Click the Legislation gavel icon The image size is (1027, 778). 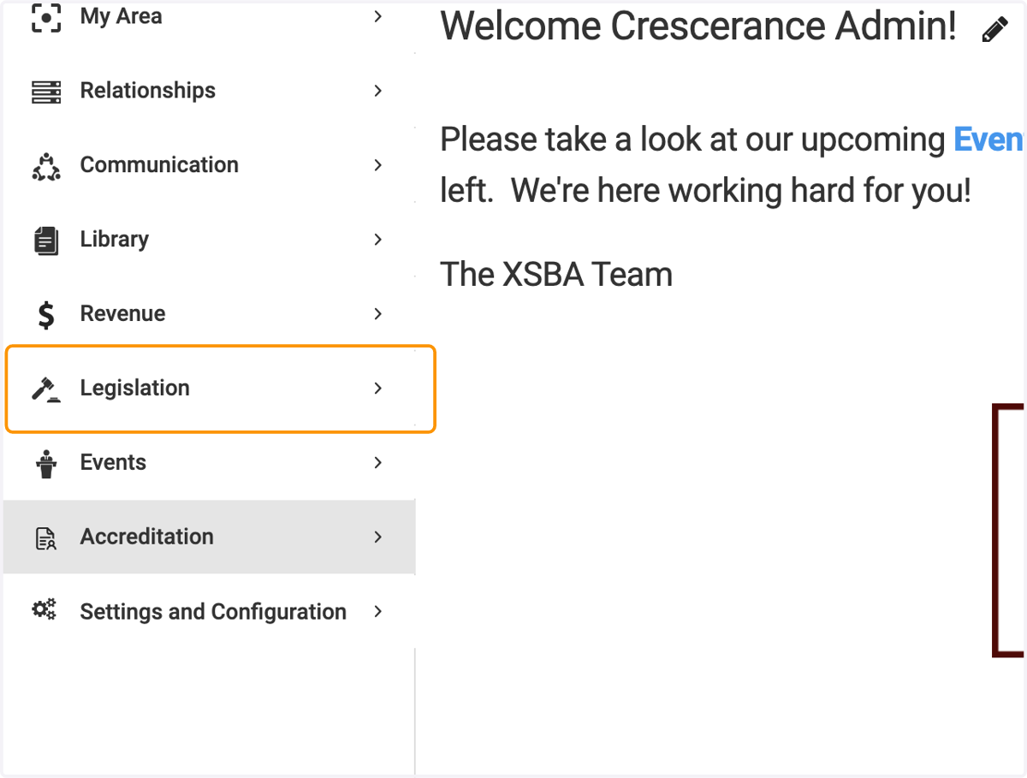(46, 389)
